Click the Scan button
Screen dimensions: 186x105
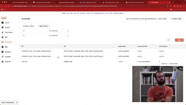tap(179, 40)
